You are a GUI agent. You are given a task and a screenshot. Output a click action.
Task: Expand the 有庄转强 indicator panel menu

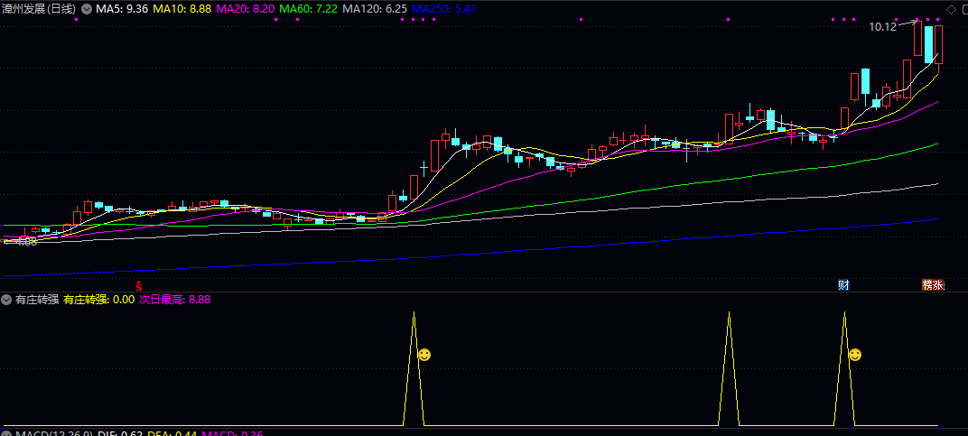(7, 300)
